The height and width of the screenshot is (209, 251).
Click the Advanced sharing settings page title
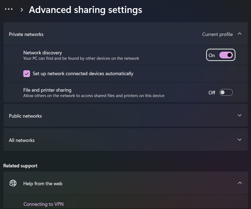85,10
